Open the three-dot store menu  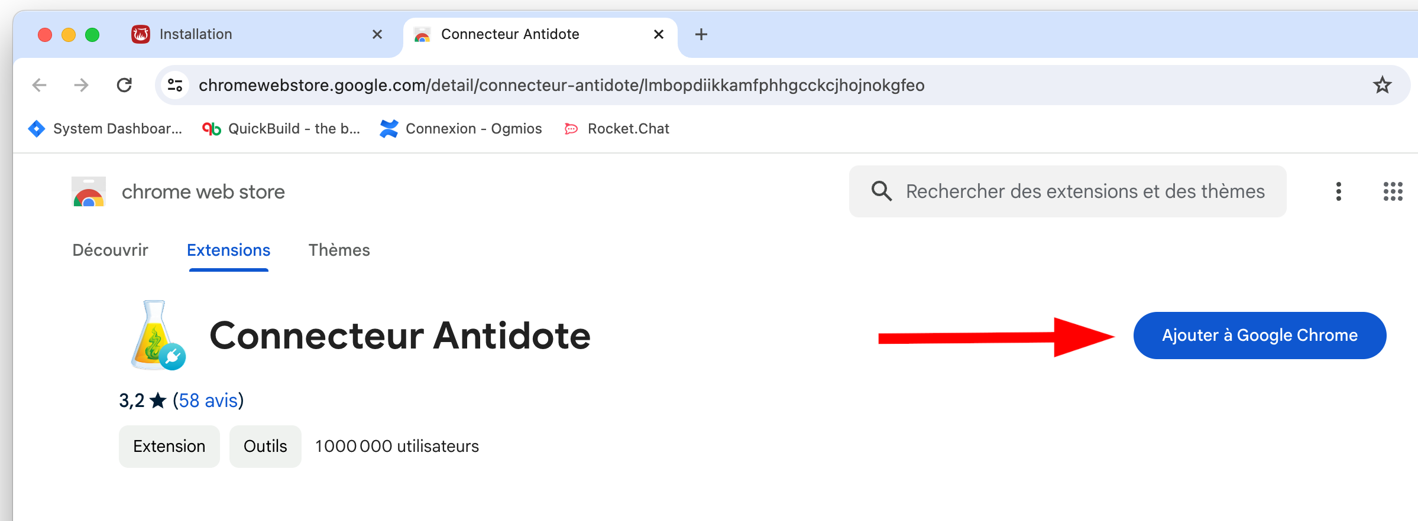(1339, 191)
